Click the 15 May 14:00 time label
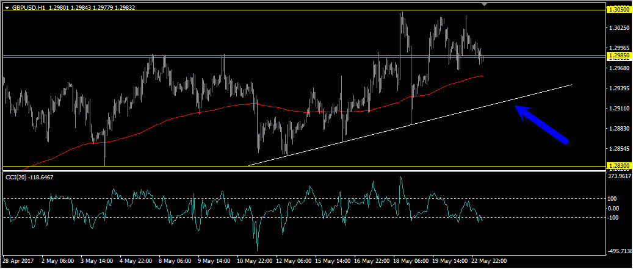Screen dimensions: 633x269 tap(332, 261)
